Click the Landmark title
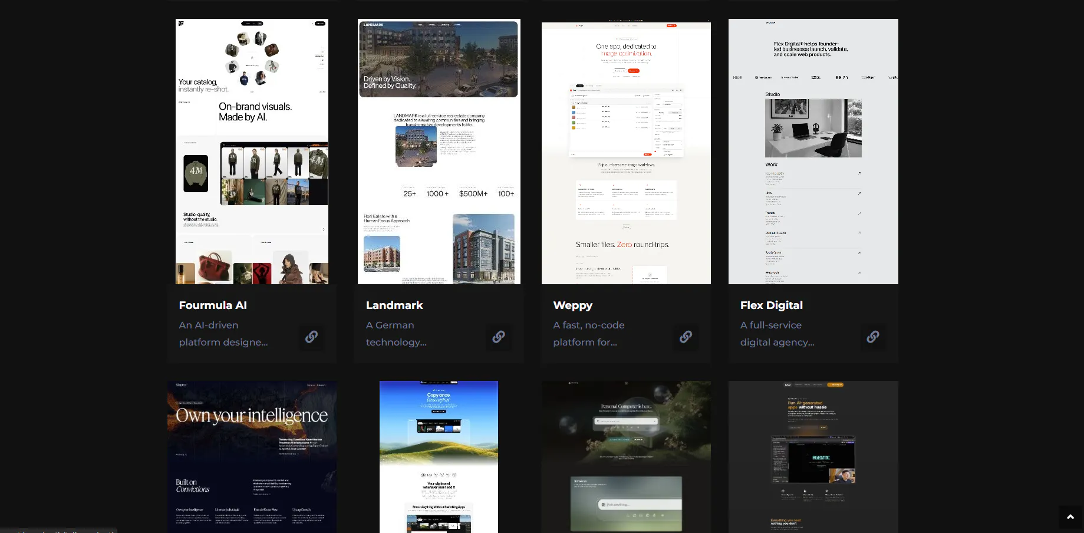The image size is (1084, 533). [x=394, y=305]
